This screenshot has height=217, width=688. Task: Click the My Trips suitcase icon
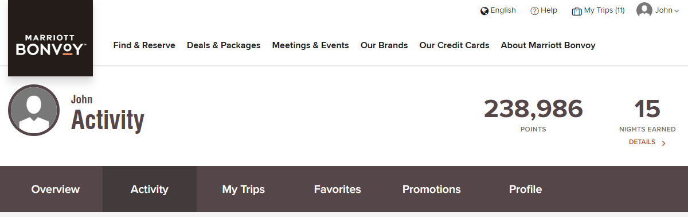tap(577, 11)
